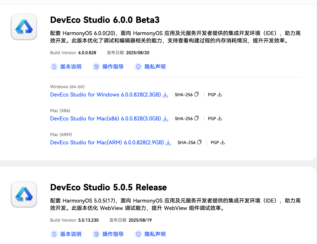
Task: Click the Windows (64-bit) platform label
Action: click(67, 87)
